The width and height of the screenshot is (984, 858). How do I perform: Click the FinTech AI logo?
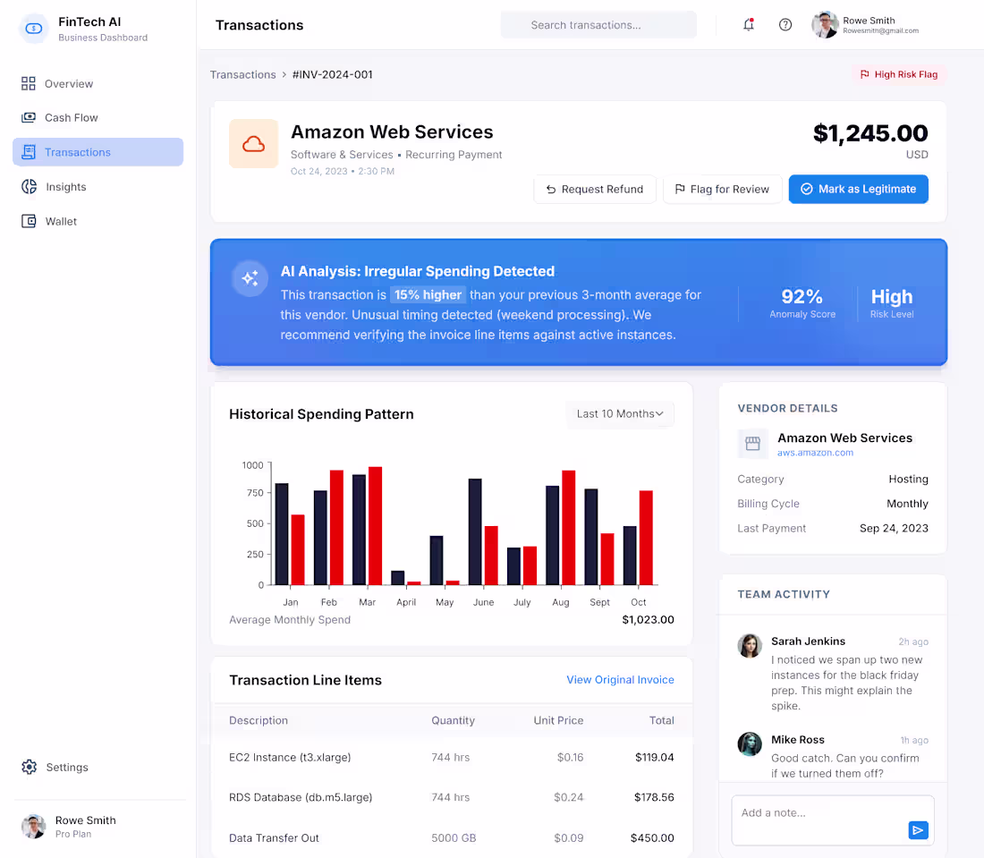(x=33, y=29)
